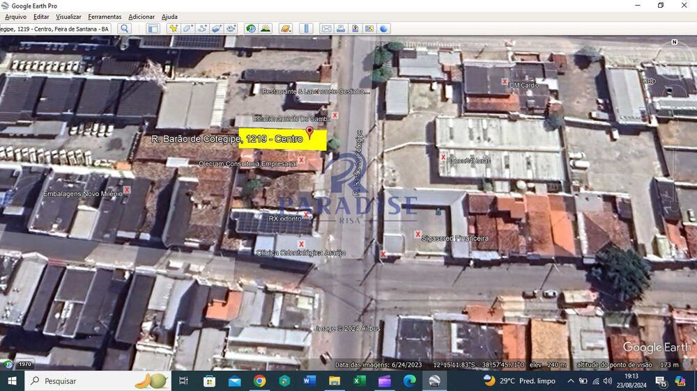Select the Add Path tool
Viewport: 697px width, 391px height.
pos(202,29)
